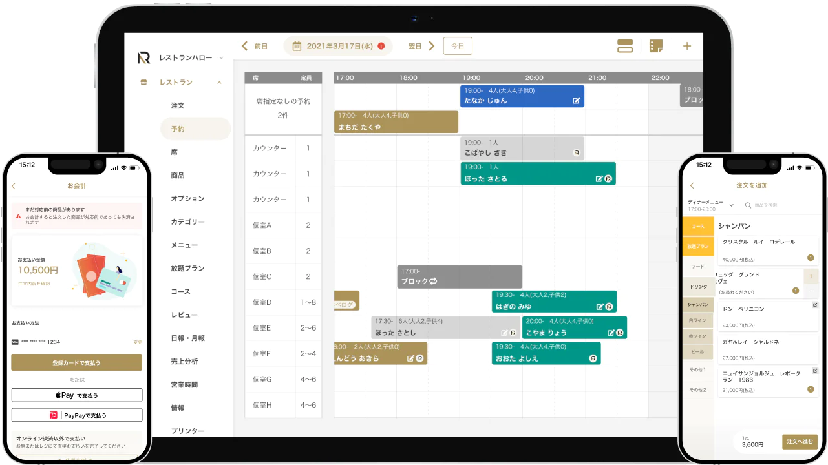Increase item quantity with plus stepper
This screenshot has width=828, height=465.
811,276
